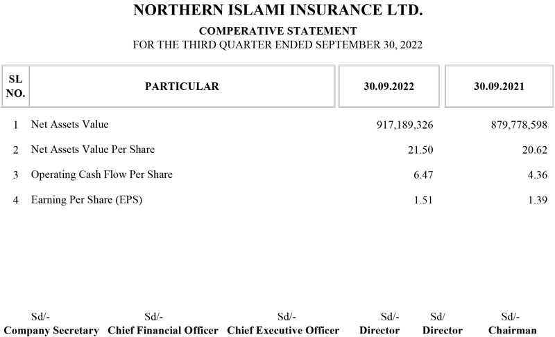Select the 30.09.2021 column header
The width and height of the screenshot is (555, 337).
coord(498,87)
